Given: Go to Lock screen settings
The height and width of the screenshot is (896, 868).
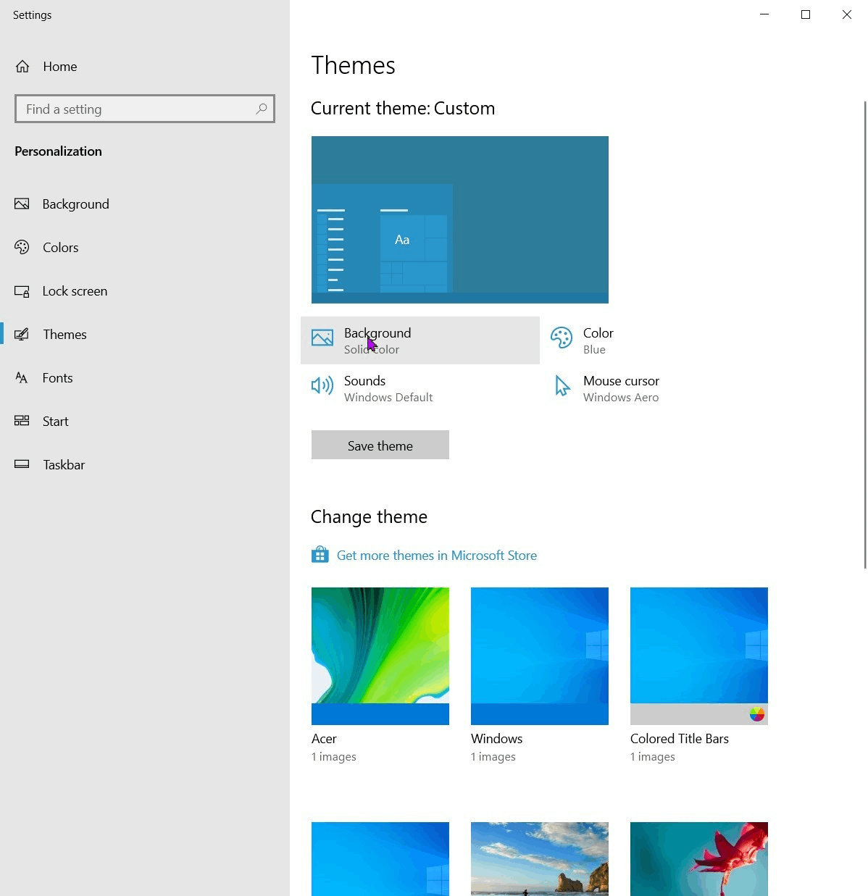Looking at the screenshot, I should coord(145,291).
